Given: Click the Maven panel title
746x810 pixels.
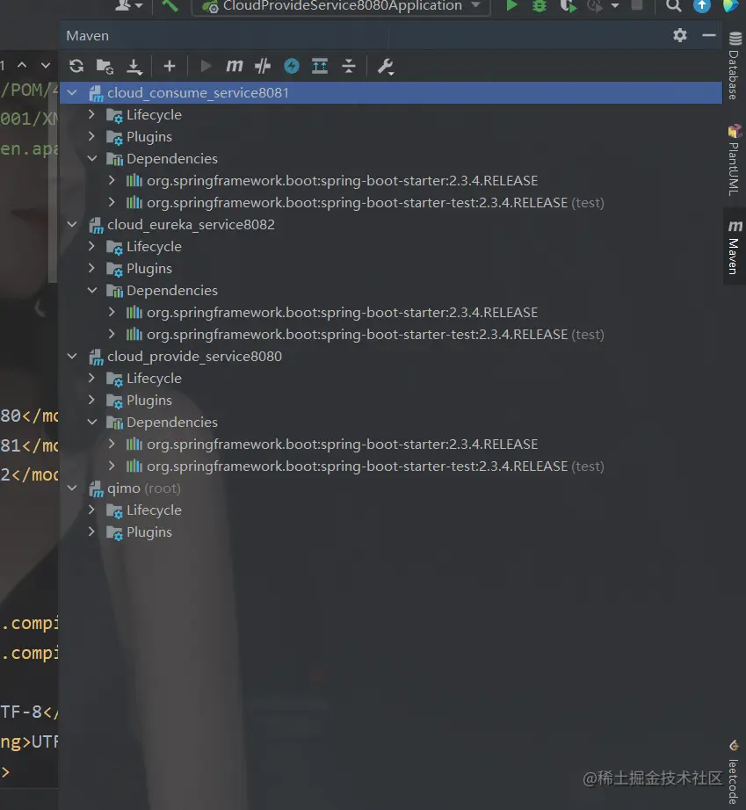Looking at the screenshot, I should pyautogui.click(x=87, y=36).
